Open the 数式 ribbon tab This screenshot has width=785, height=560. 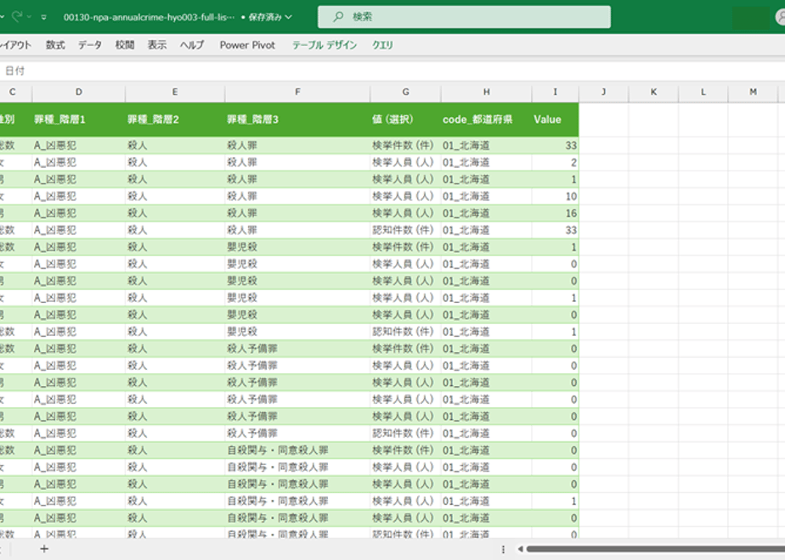pyautogui.click(x=55, y=45)
